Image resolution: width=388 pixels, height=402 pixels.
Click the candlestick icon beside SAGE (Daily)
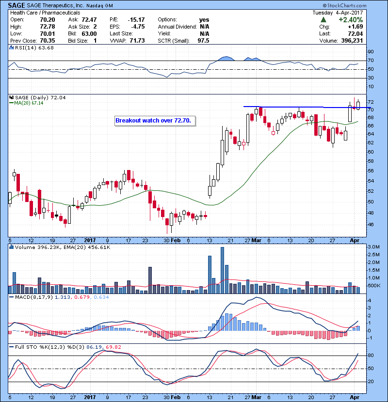[x=11, y=97]
